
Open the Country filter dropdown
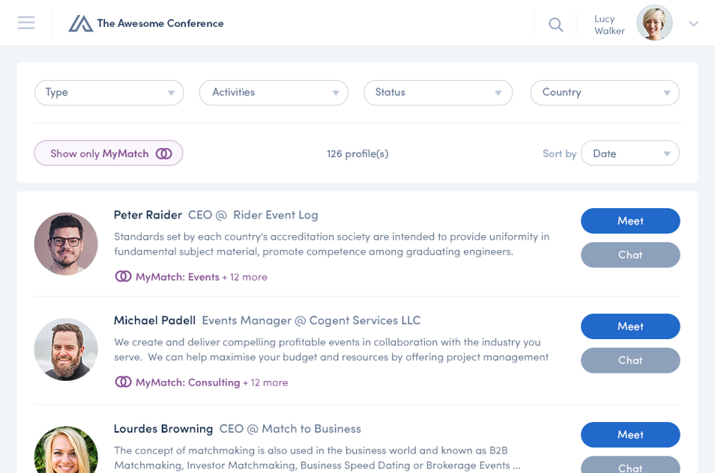[604, 93]
